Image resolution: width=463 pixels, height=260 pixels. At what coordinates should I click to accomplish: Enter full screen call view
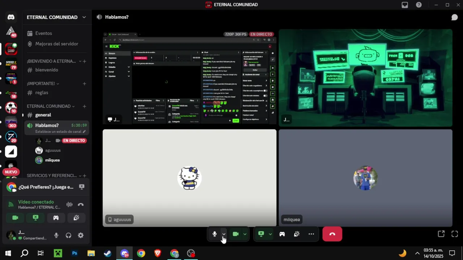455,234
